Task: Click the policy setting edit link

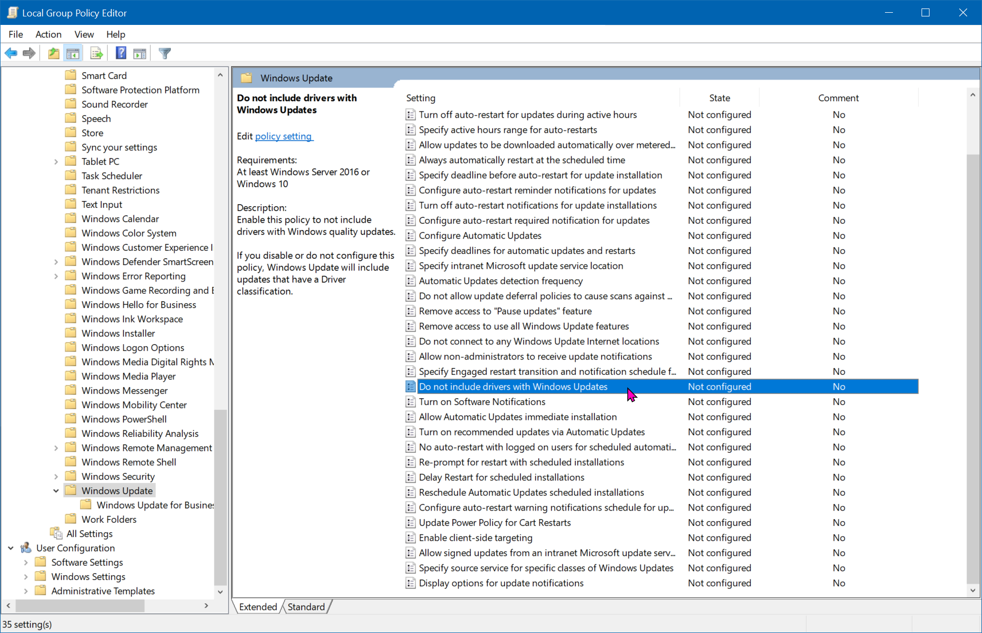Action: pos(284,136)
